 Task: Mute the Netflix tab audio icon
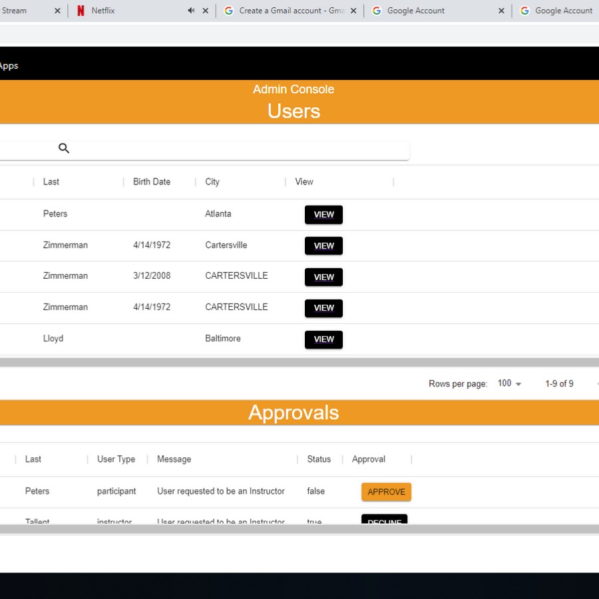tap(191, 11)
